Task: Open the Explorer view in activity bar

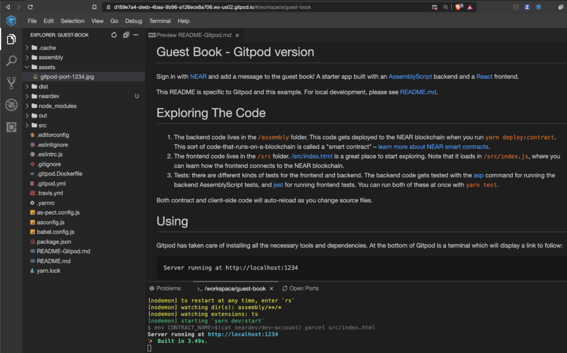Action: pyautogui.click(x=11, y=39)
